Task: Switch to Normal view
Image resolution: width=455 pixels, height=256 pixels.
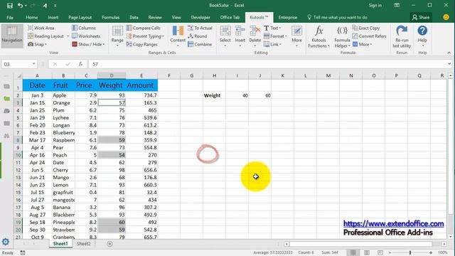Action: (353, 252)
